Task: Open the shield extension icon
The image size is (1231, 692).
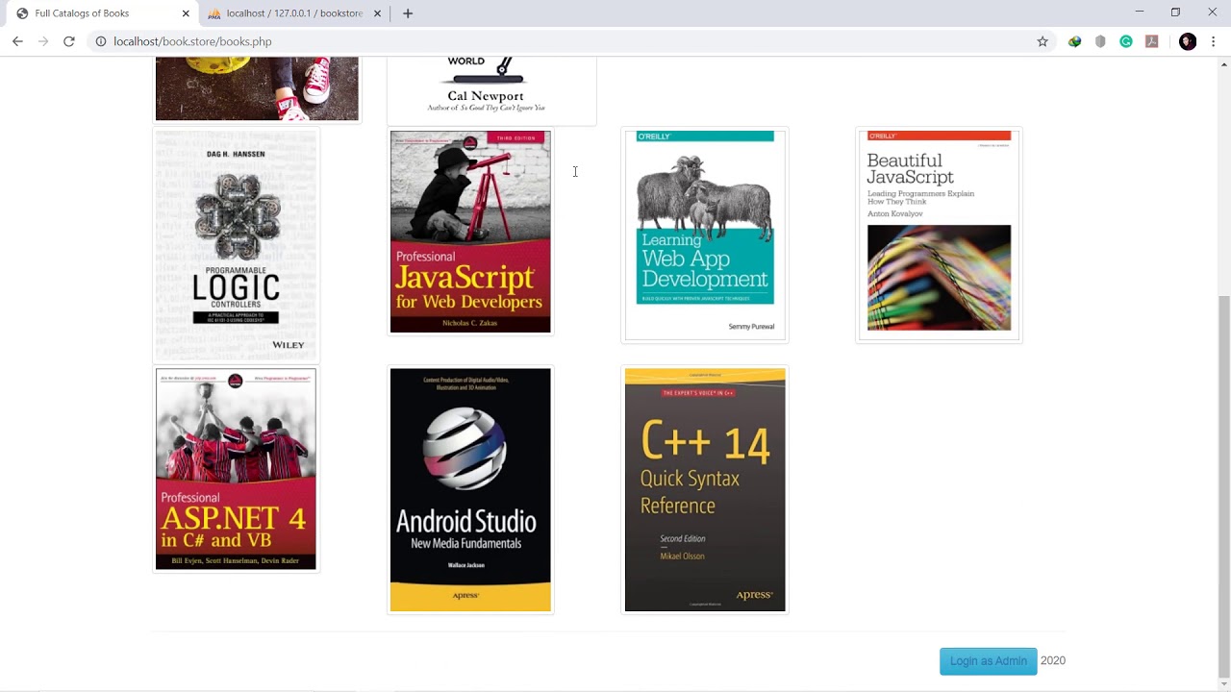Action: (x=1100, y=41)
